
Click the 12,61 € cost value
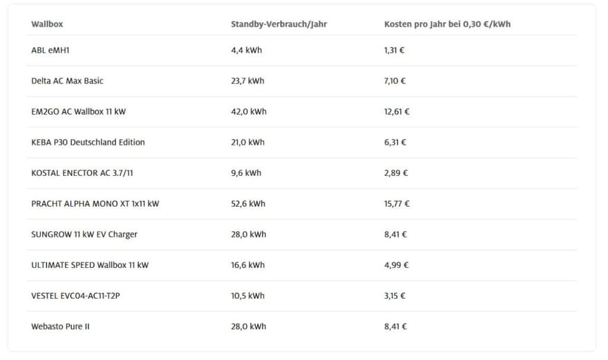click(397, 111)
